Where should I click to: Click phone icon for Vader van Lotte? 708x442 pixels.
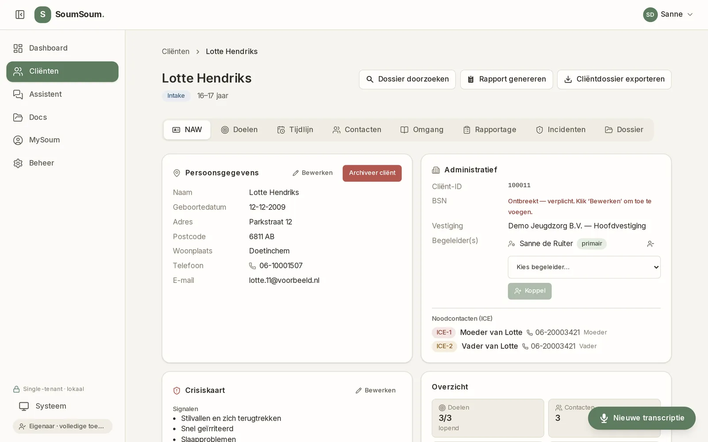click(525, 347)
